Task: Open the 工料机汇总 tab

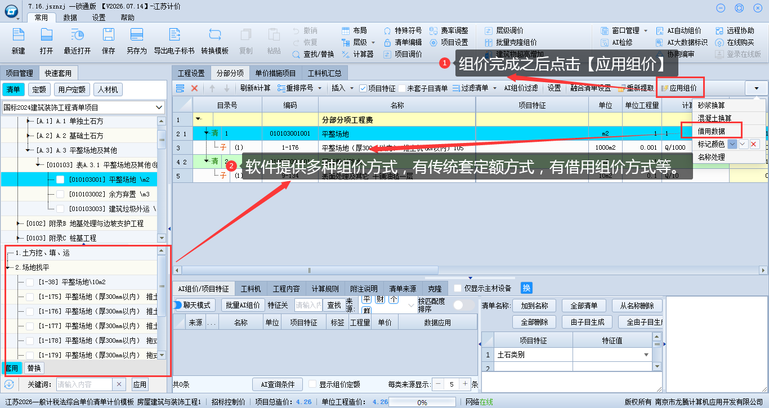Action: pyautogui.click(x=325, y=73)
